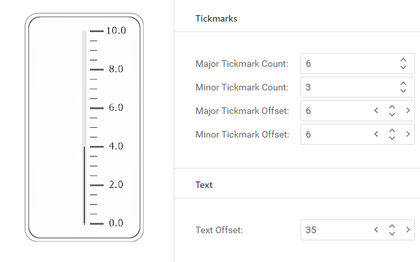Decrease Minor Tickmark Count with down arrow

pyautogui.click(x=403, y=90)
